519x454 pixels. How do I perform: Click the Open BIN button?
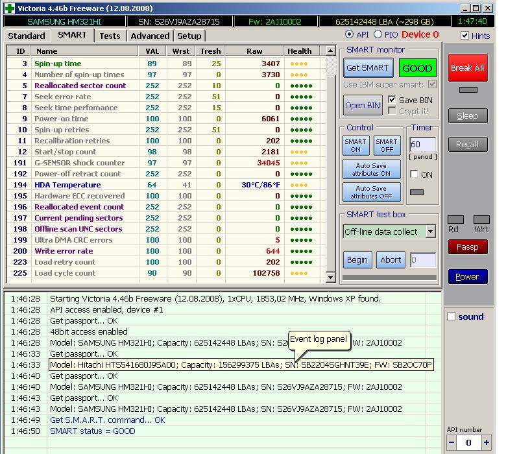[x=363, y=105]
